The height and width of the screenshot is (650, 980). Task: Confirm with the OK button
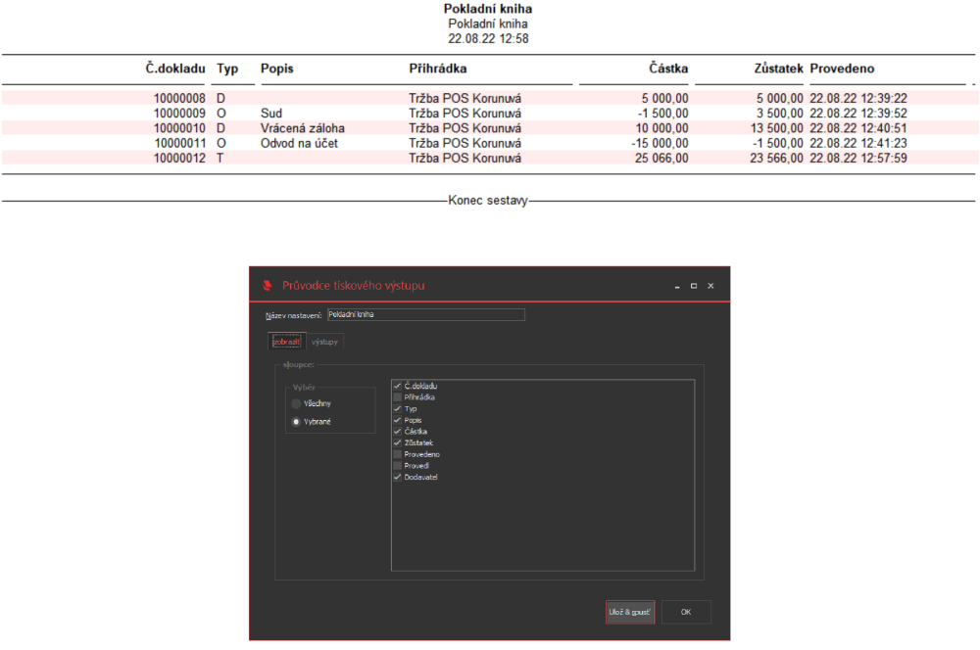click(x=686, y=612)
